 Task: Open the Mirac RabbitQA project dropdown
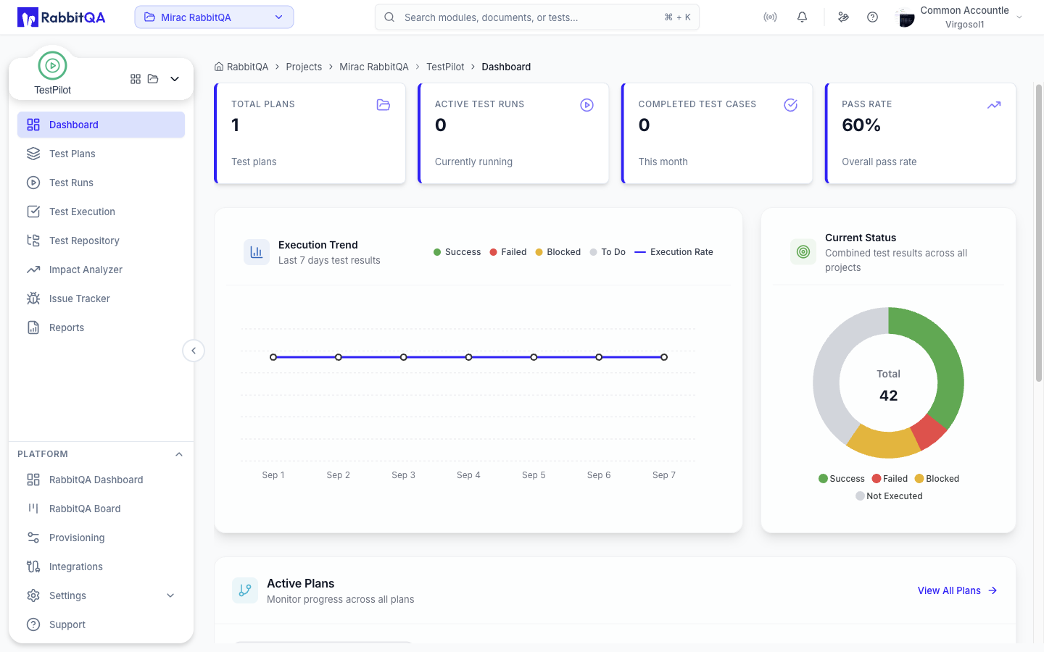click(x=214, y=17)
